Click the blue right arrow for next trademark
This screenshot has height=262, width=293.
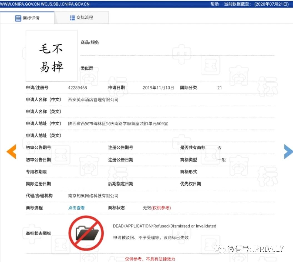tap(288, 152)
